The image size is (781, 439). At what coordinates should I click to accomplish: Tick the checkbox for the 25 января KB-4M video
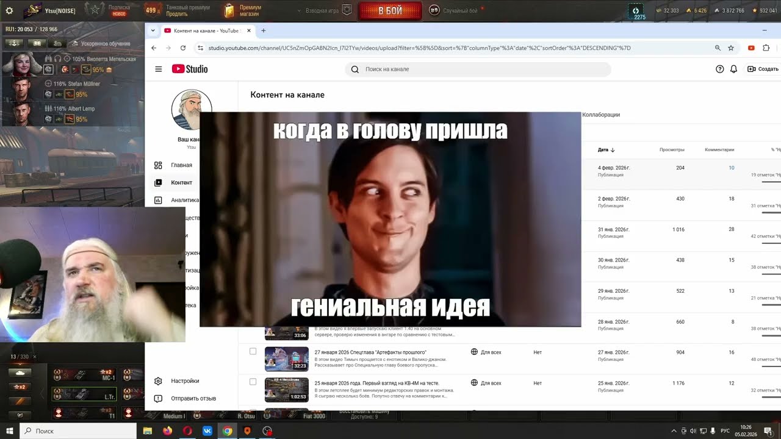point(253,382)
